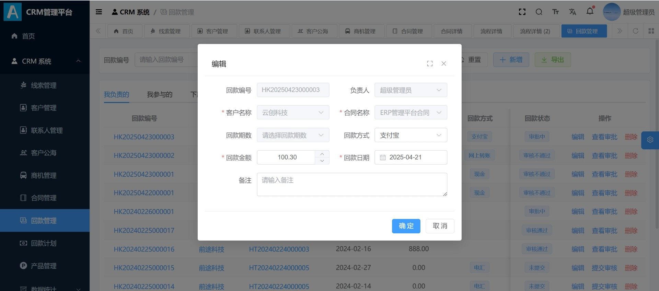The height and width of the screenshot is (291, 659).
Task: Decrease the 回款金额 amount with down arrow
Action: pos(322,161)
